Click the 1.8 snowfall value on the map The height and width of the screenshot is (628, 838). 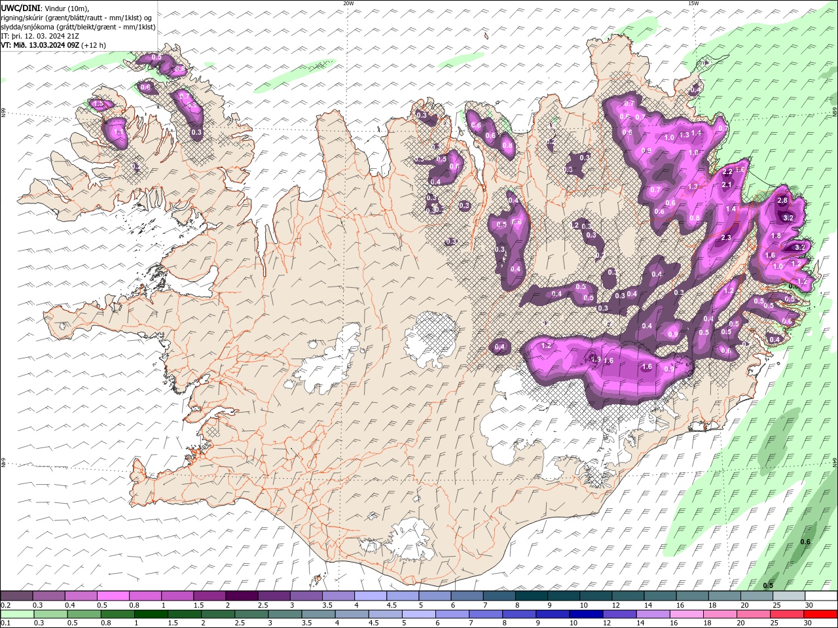click(x=776, y=235)
